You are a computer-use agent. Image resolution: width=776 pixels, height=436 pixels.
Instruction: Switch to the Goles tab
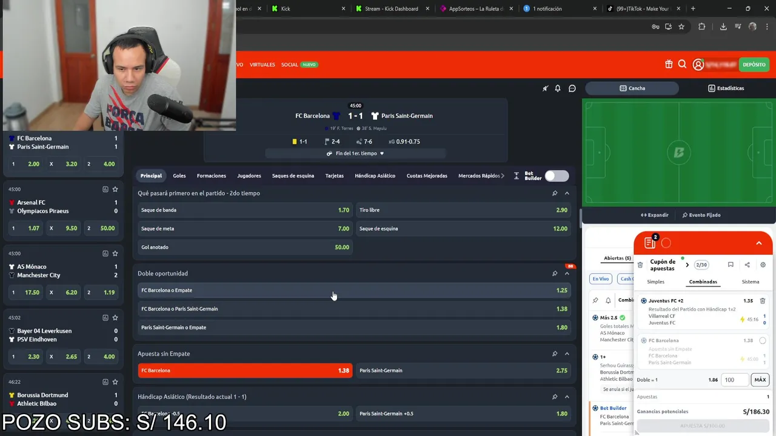coord(179,176)
